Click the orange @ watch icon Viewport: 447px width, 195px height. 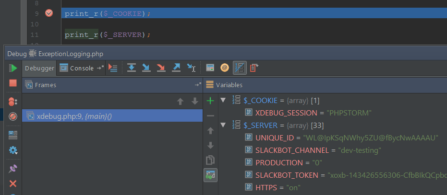(225, 68)
